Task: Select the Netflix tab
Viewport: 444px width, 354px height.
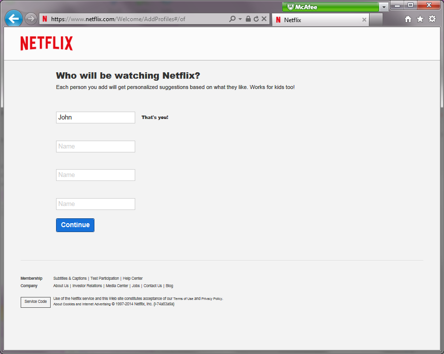Action: [320, 20]
